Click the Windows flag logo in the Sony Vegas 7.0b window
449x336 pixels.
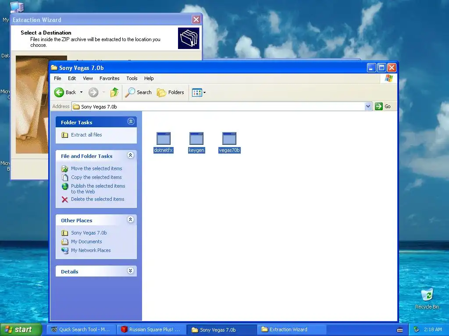389,78
